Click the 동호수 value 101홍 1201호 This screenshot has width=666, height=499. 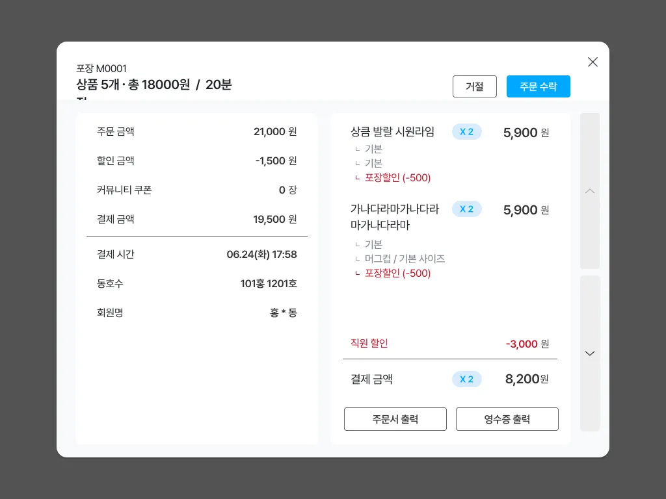pyautogui.click(x=269, y=284)
